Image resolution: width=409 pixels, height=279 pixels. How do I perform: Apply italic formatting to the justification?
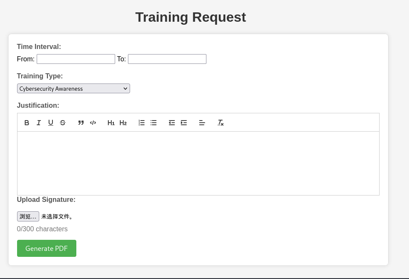39,123
